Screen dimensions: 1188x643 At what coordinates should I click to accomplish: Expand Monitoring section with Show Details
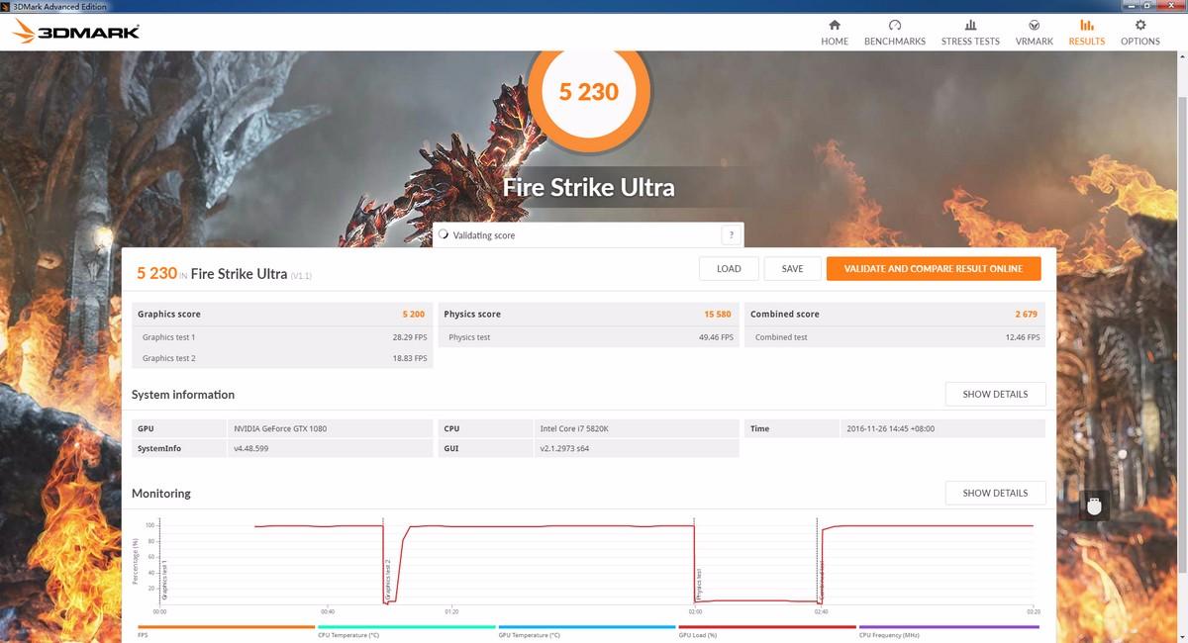click(995, 493)
